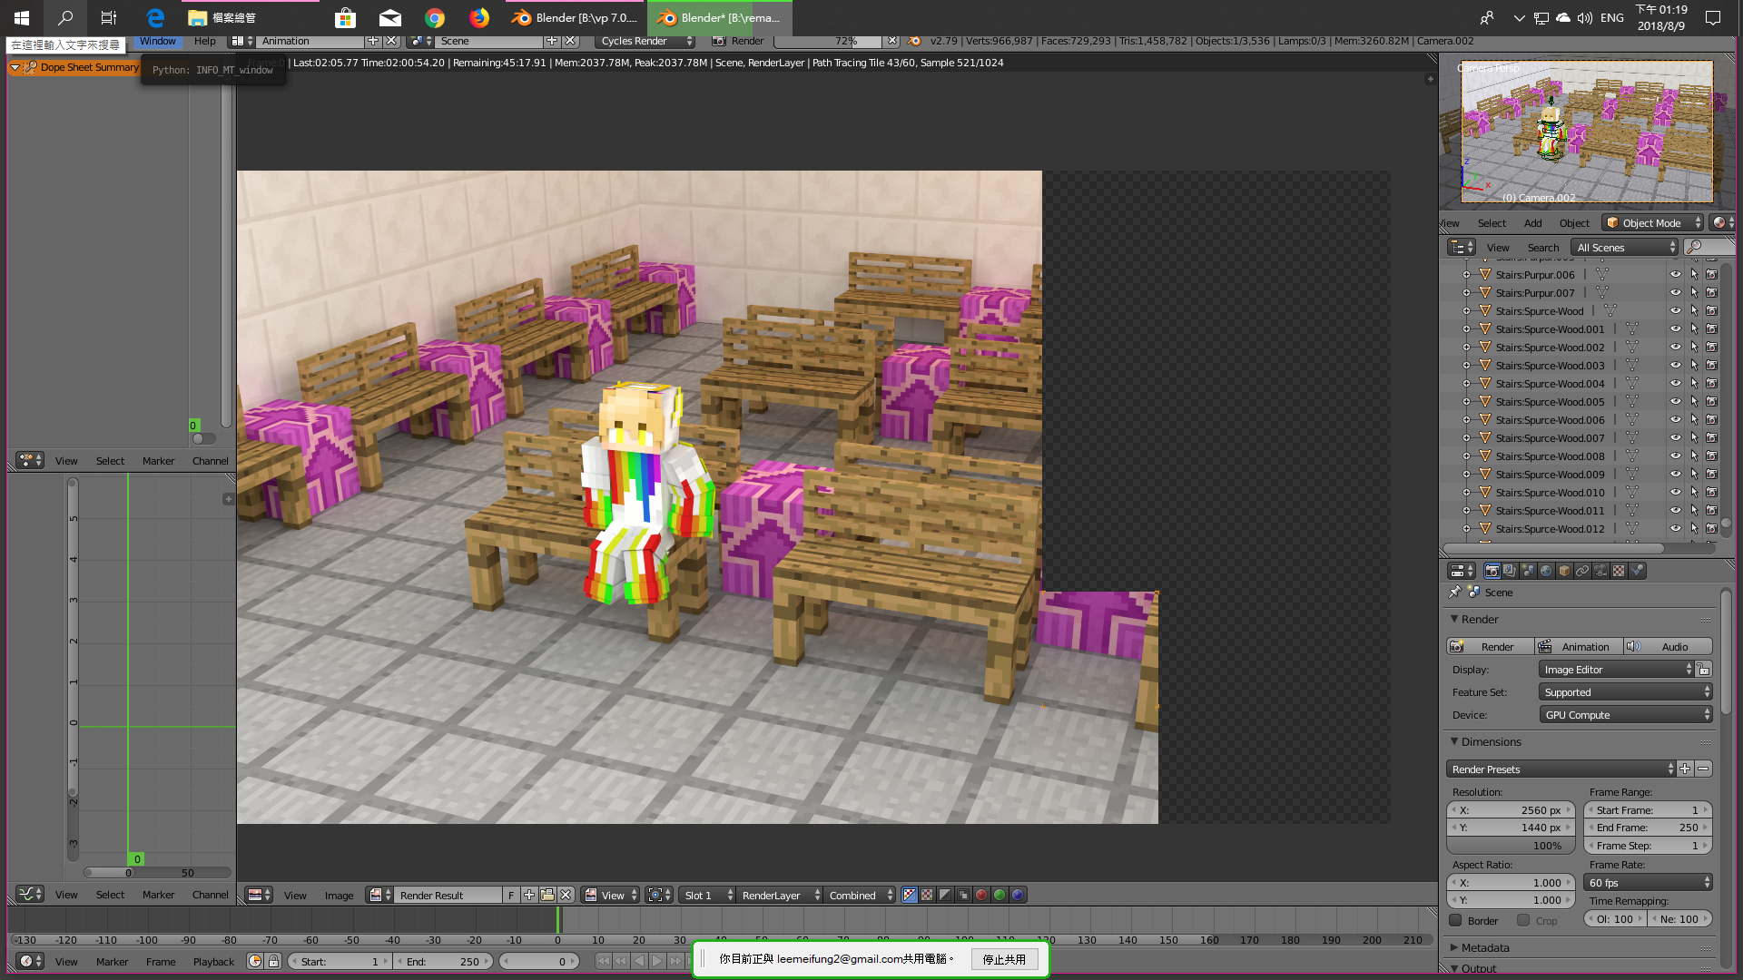
Task: Open the World properties tab
Action: (x=1546, y=571)
